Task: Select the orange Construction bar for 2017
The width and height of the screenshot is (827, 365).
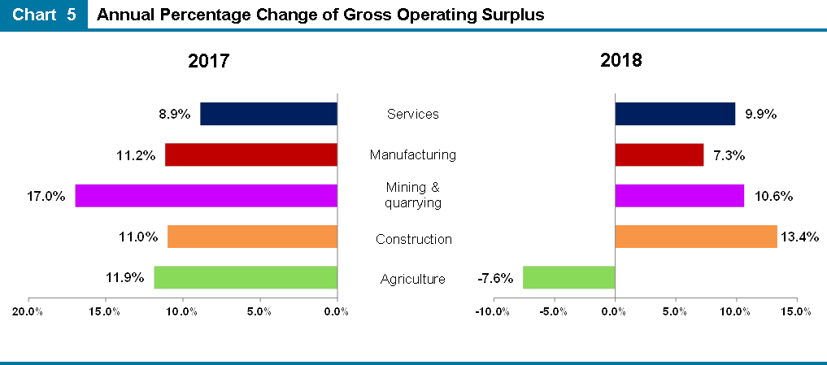Action: pos(251,237)
